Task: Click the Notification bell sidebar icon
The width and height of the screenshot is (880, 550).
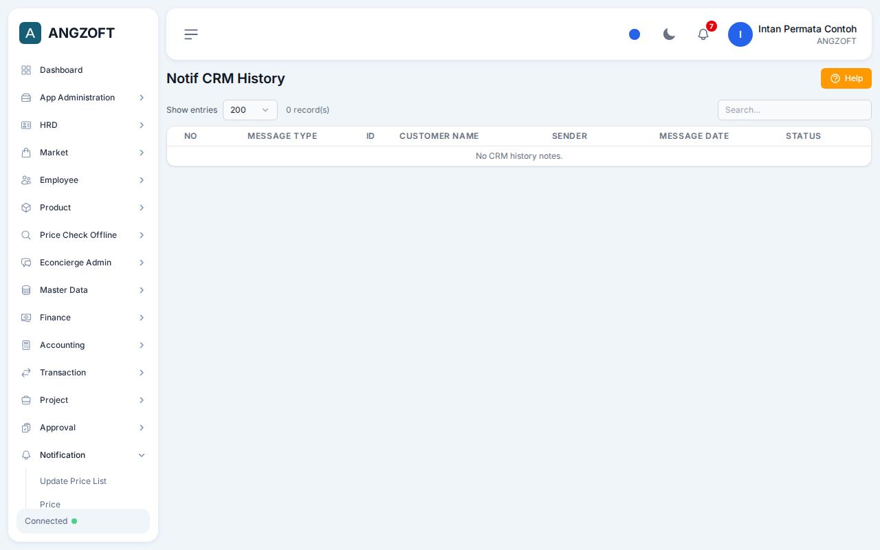Action: click(26, 455)
